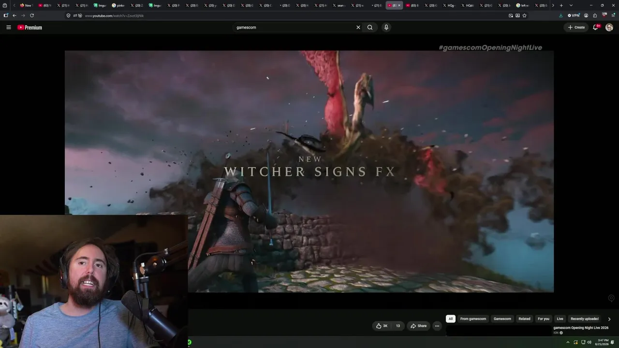Go back with the browser back arrow
619x348 pixels.
point(15,15)
